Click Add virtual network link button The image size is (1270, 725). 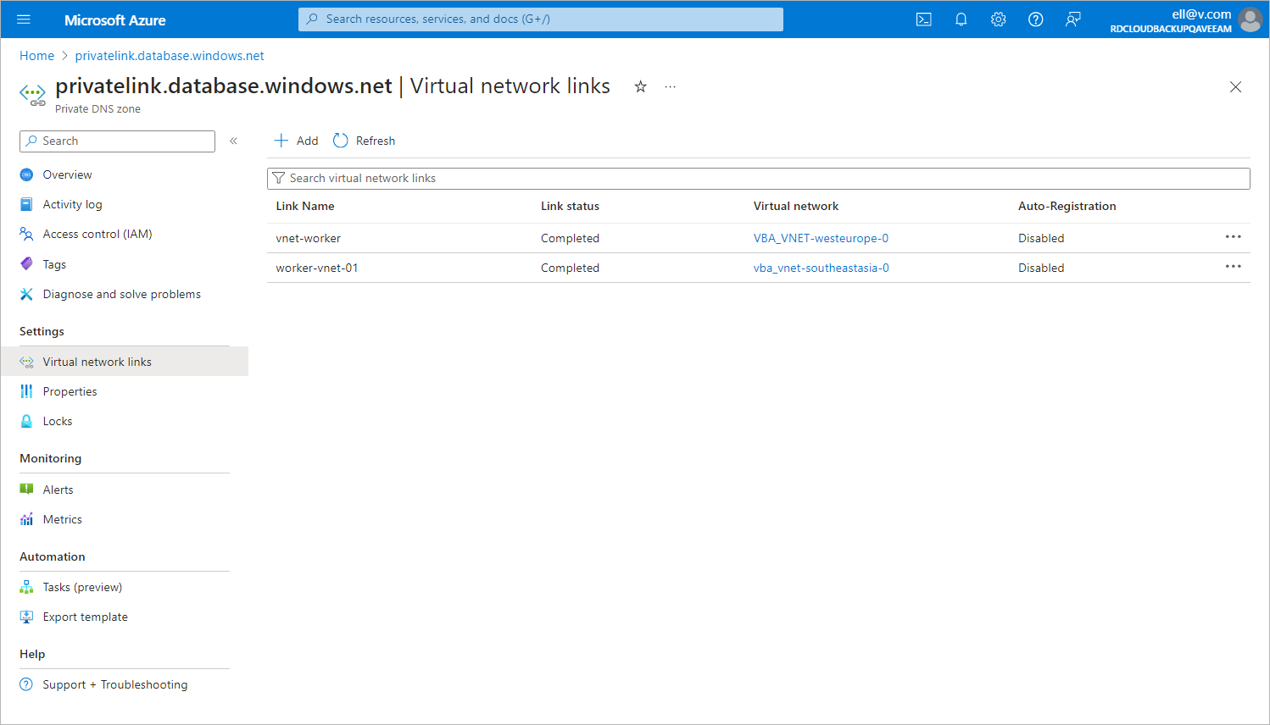(297, 141)
